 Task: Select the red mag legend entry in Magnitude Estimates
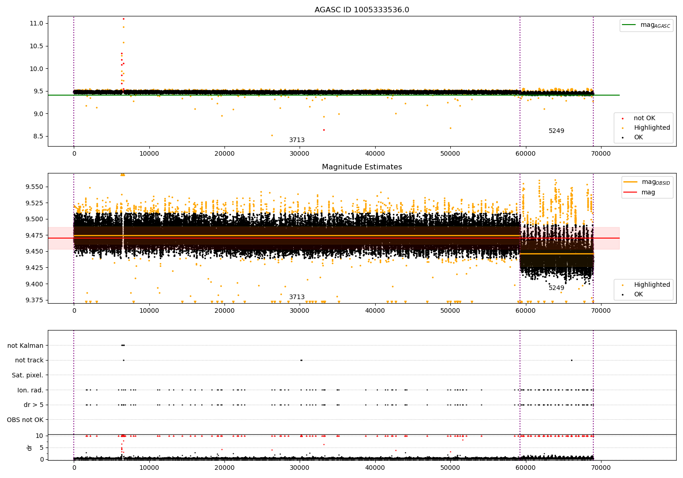(x=639, y=193)
